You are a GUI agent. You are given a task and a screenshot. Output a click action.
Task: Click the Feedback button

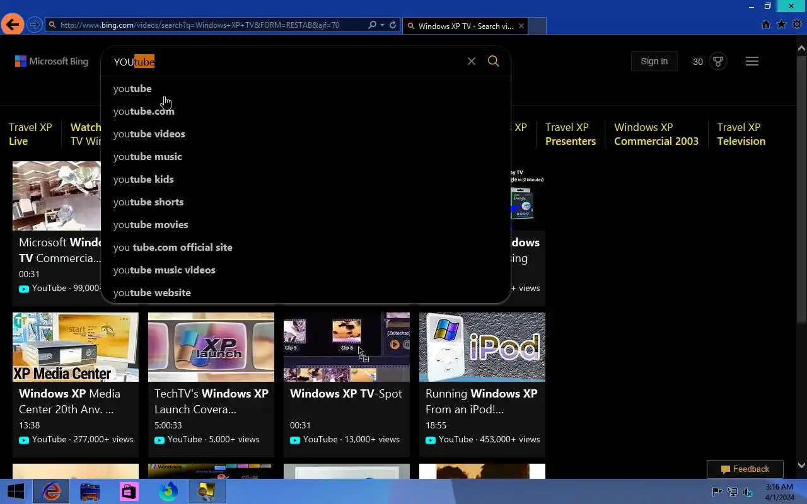(745, 469)
